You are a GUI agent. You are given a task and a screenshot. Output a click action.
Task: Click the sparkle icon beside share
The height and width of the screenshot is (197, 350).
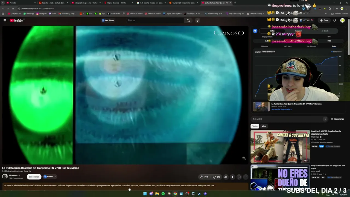click(232, 177)
